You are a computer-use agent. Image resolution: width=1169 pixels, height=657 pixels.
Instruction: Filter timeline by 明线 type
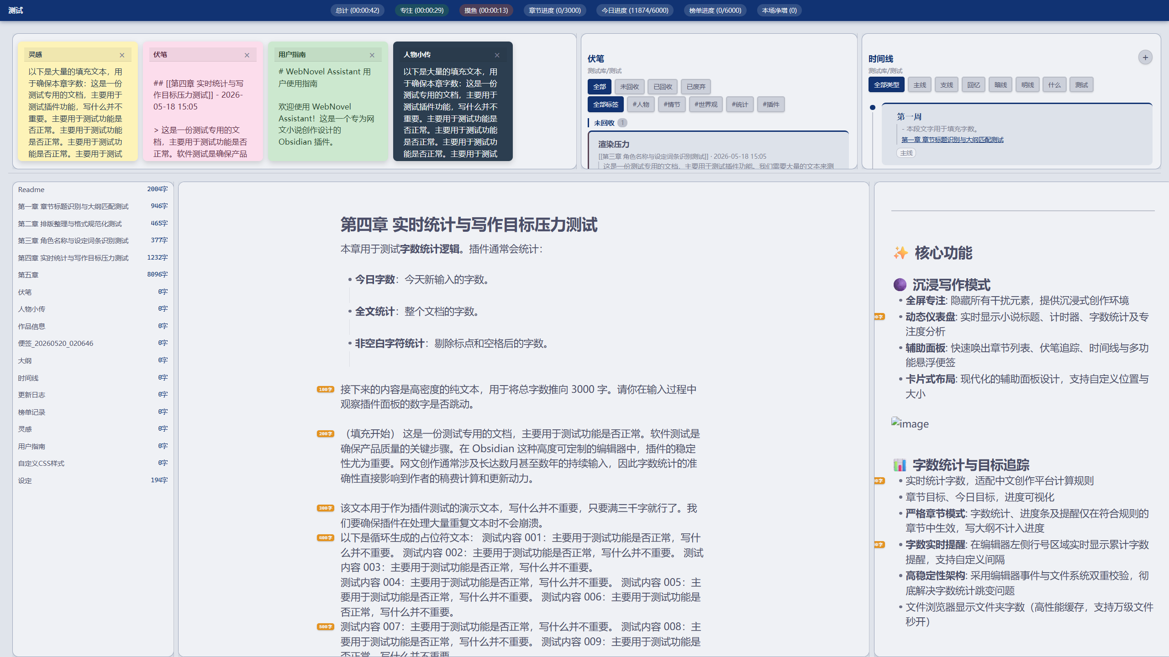point(1027,85)
